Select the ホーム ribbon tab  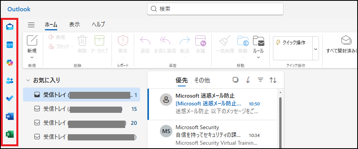pyautogui.click(x=51, y=25)
